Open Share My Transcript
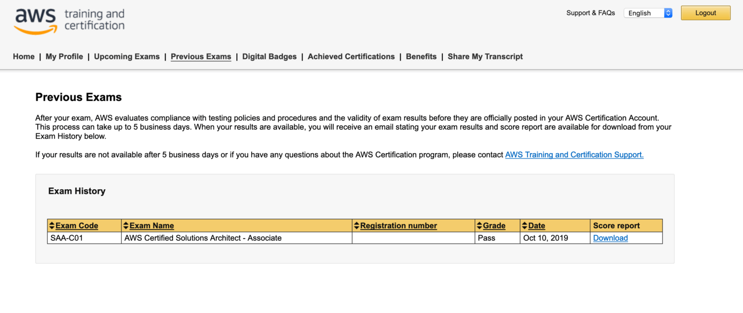 click(485, 56)
